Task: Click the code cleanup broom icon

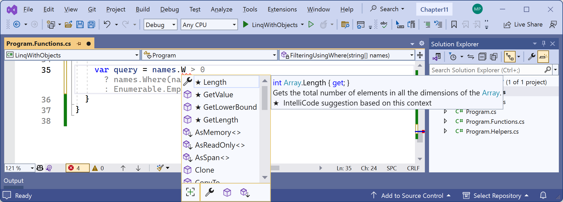Action: tap(160, 168)
